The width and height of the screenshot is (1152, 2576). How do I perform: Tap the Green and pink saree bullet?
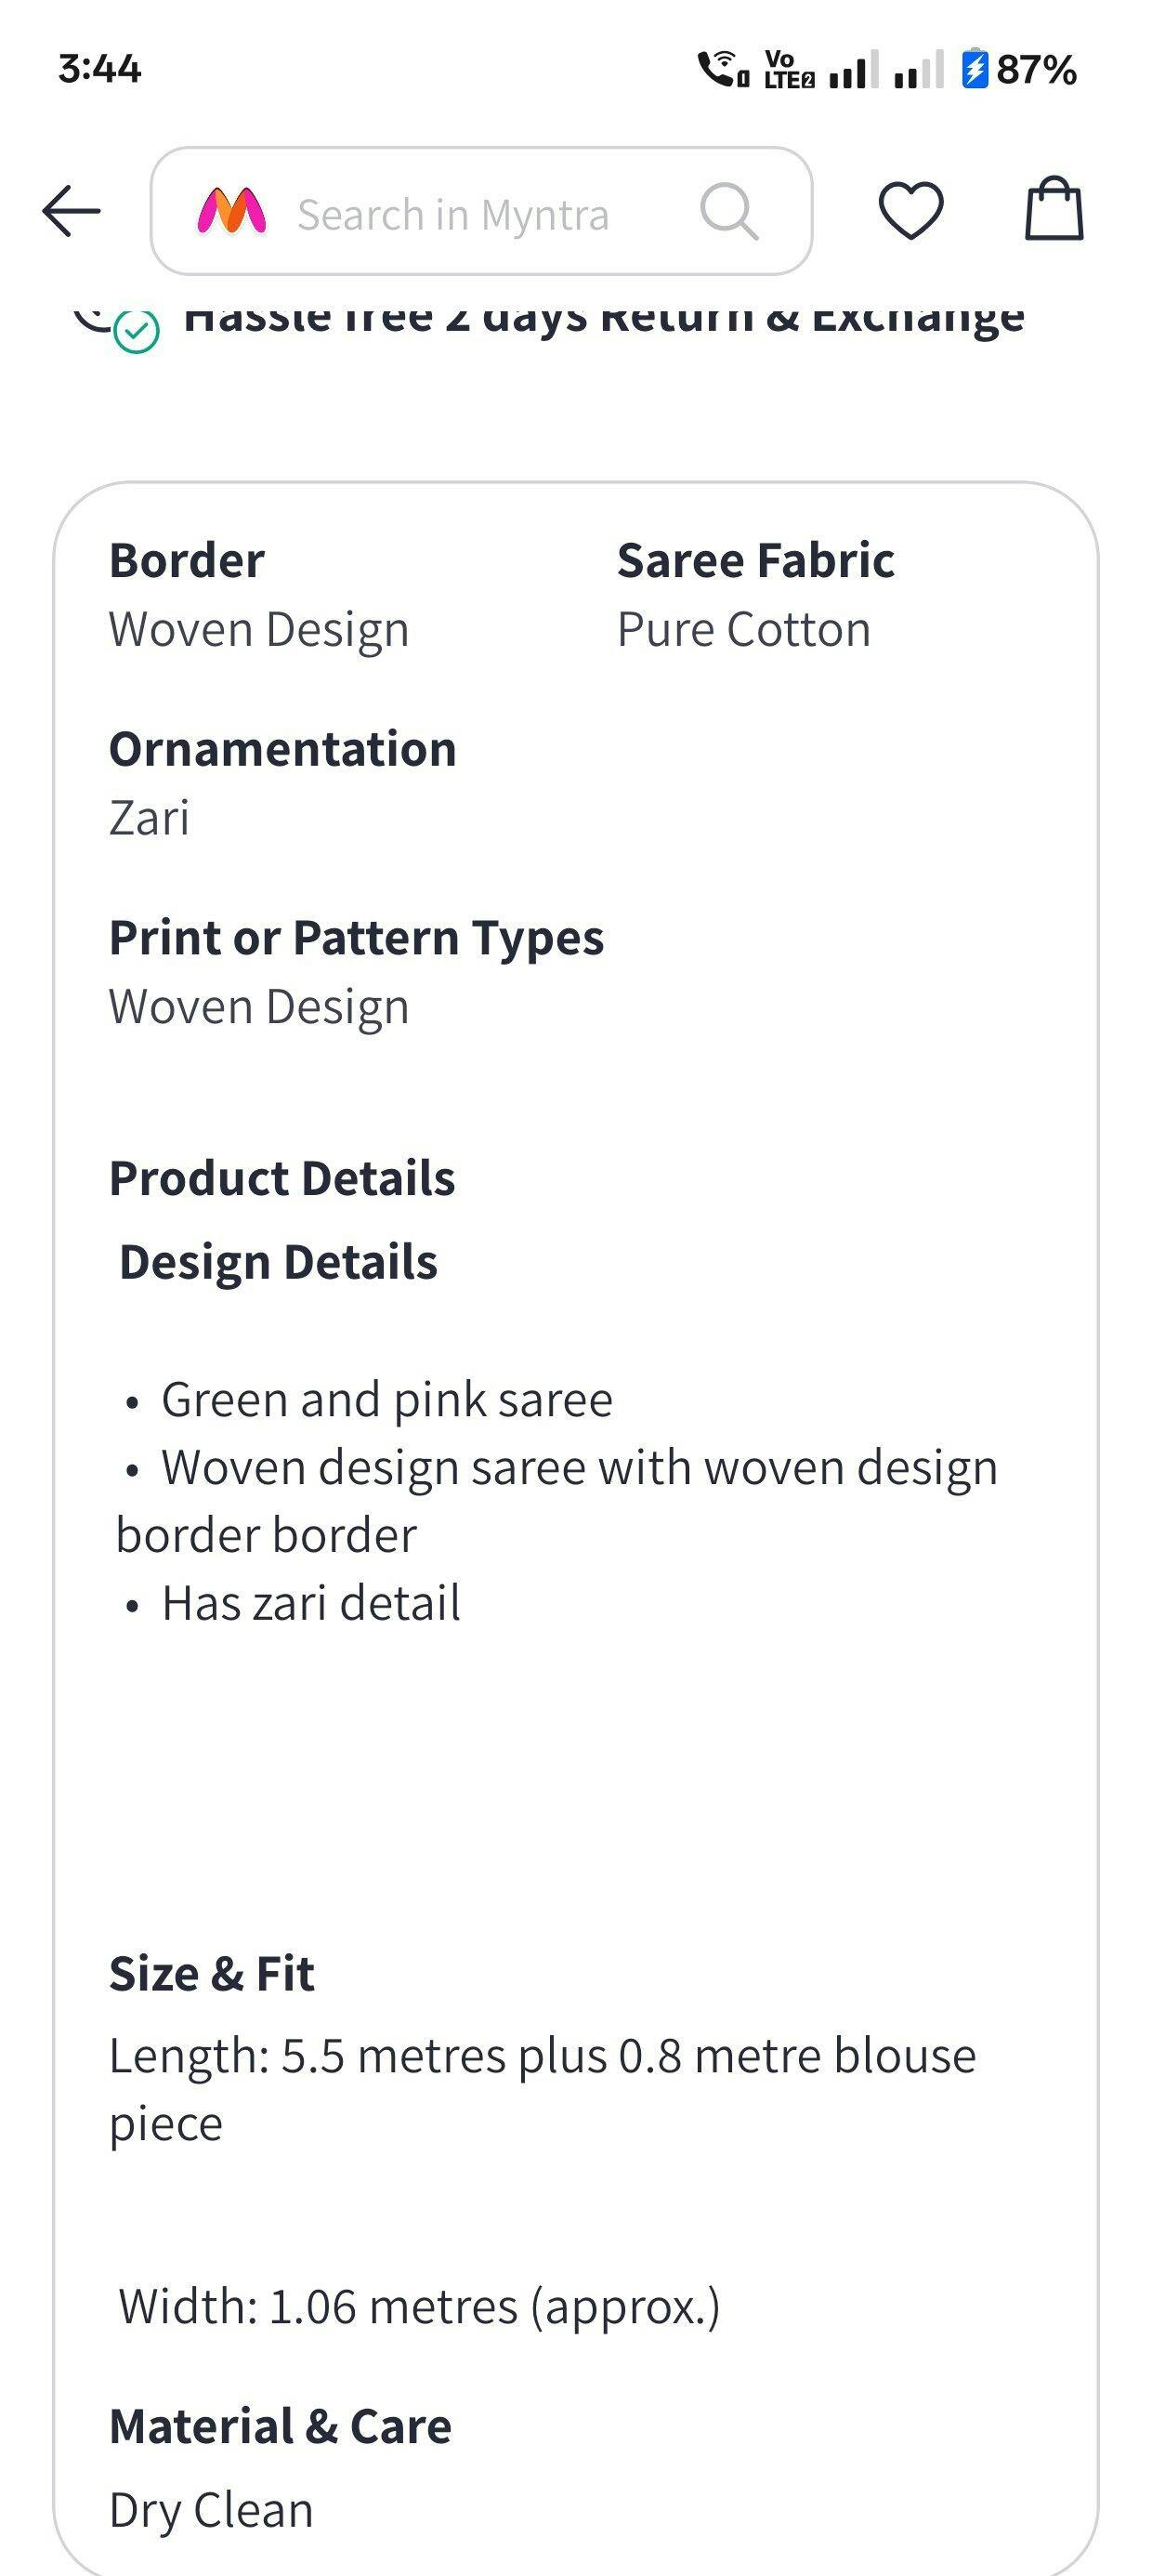coord(387,1399)
